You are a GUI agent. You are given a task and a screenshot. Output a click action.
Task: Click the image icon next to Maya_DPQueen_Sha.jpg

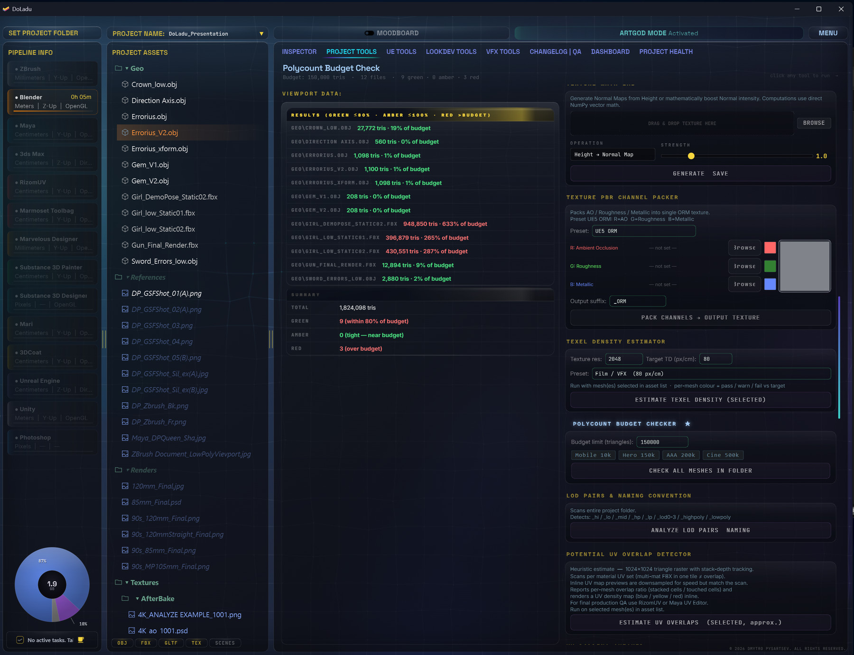point(125,438)
